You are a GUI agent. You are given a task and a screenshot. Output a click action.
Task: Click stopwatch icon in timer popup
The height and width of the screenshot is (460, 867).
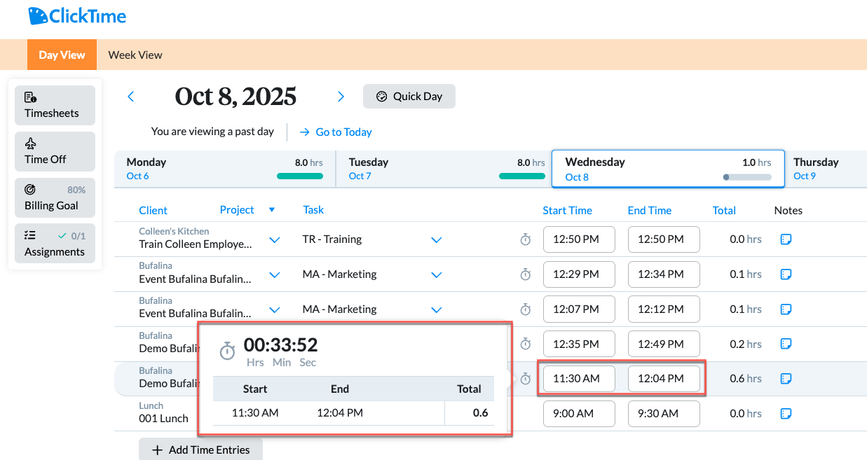coord(227,351)
